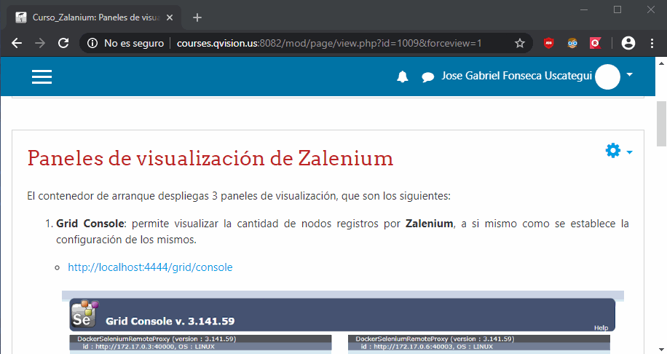The width and height of the screenshot is (667, 354).
Task: Expand the user menu dropdown arrow
Action: tap(629, 75)
